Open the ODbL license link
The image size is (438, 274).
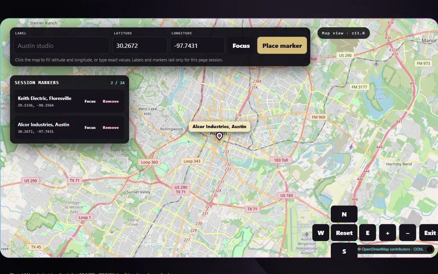[418, 249]
